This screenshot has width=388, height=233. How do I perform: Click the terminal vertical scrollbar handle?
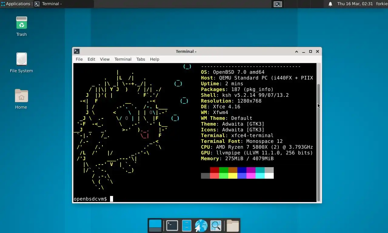click(319, 143)
